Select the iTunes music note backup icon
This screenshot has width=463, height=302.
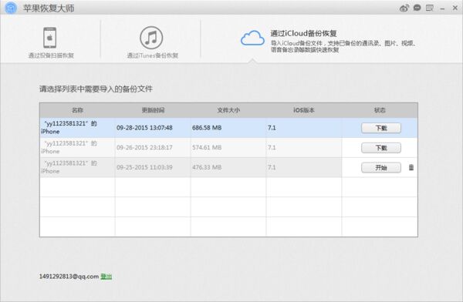tap(151, 38)
